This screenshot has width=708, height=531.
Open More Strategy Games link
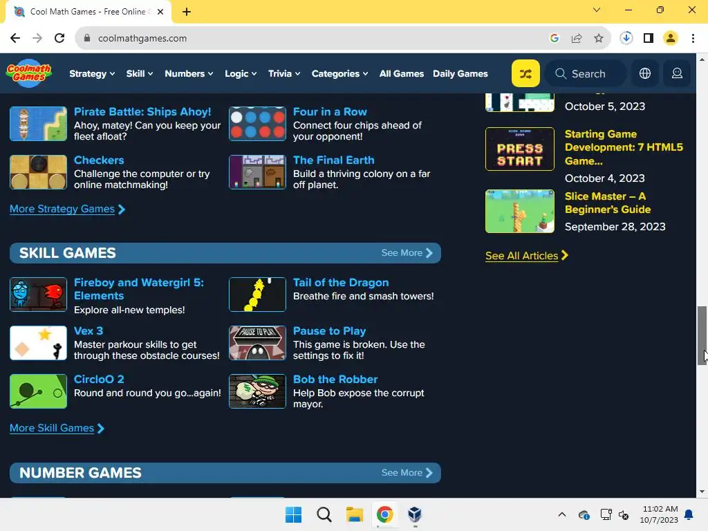(67, 209)
